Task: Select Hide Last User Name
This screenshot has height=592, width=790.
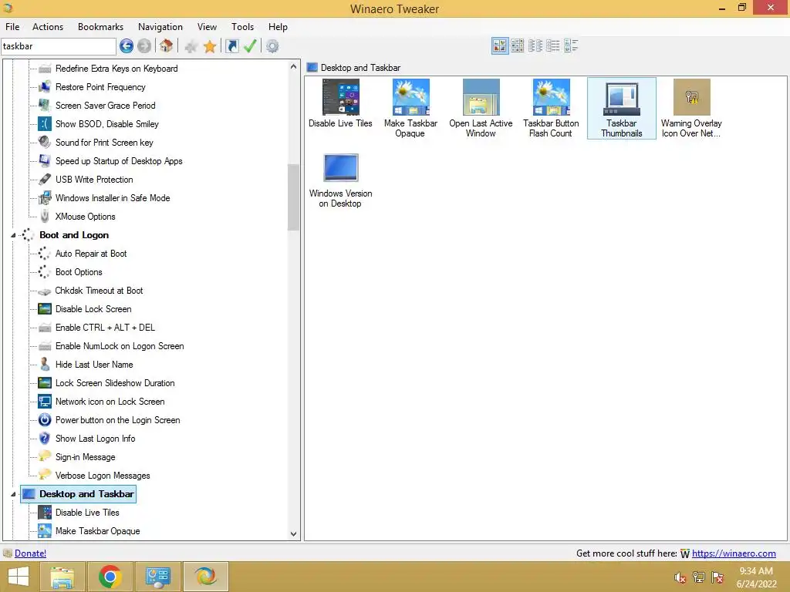Action: click(94, 365)
